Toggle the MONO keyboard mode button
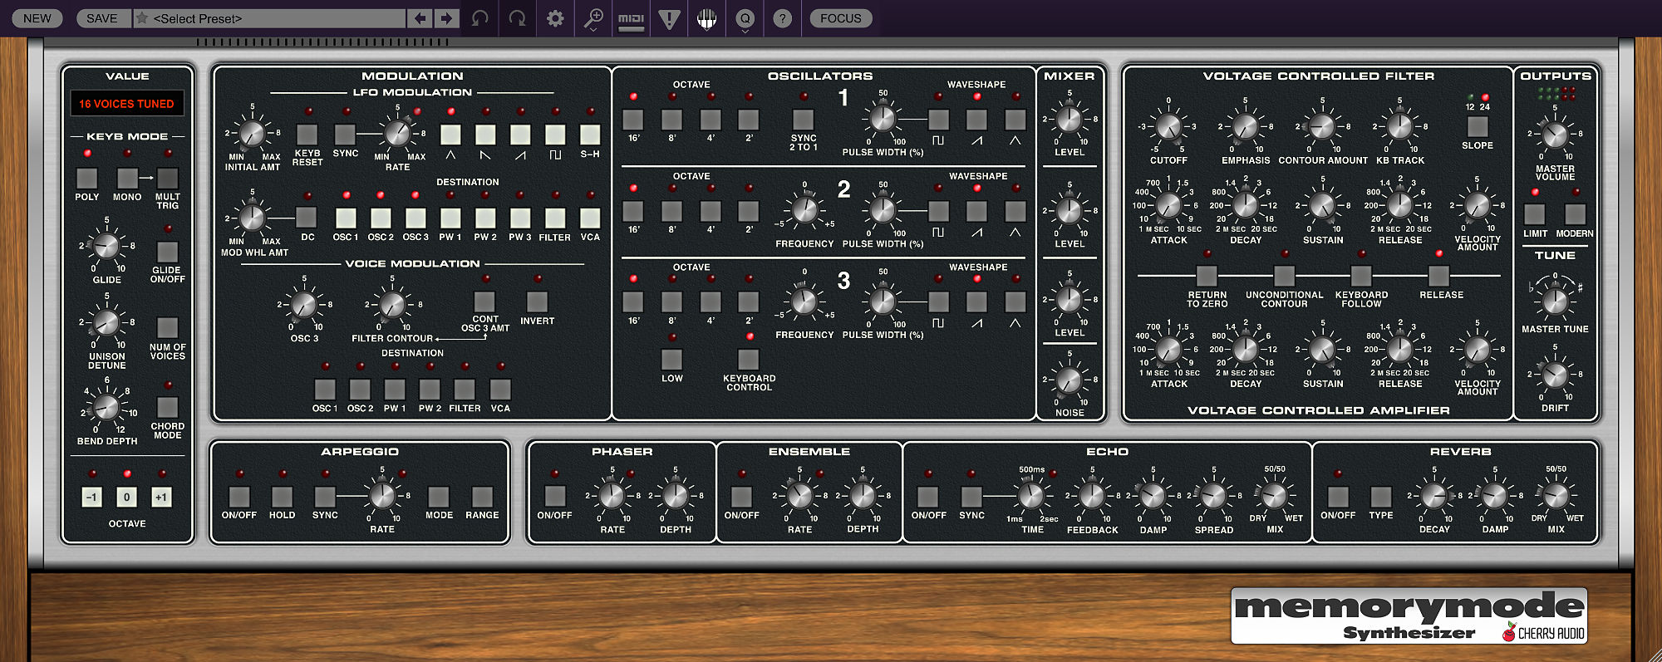The image size is (1662, 662). [127, 178]
